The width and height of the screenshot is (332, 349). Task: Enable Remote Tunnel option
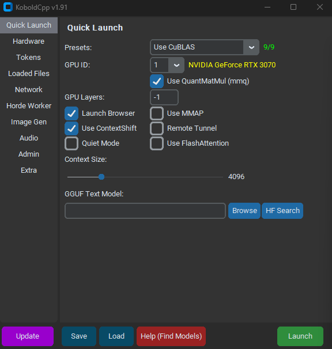coord(157,128)
